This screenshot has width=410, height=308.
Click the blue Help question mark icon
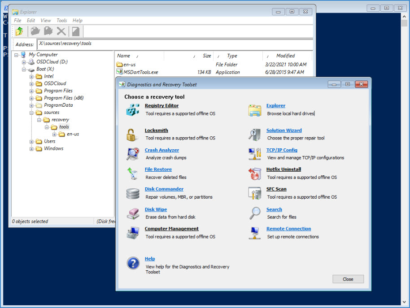coord(133,263)
